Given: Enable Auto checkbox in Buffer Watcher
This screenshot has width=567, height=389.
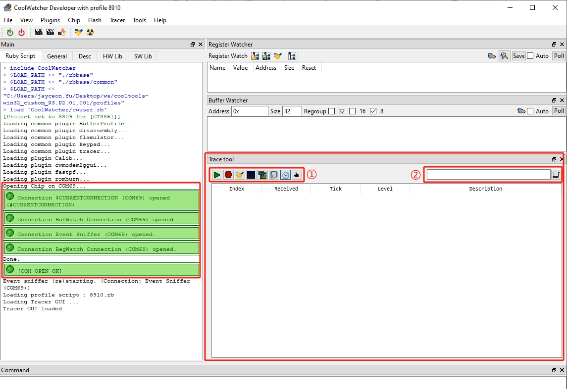Looking at the screenshot, I should point(530,111).
